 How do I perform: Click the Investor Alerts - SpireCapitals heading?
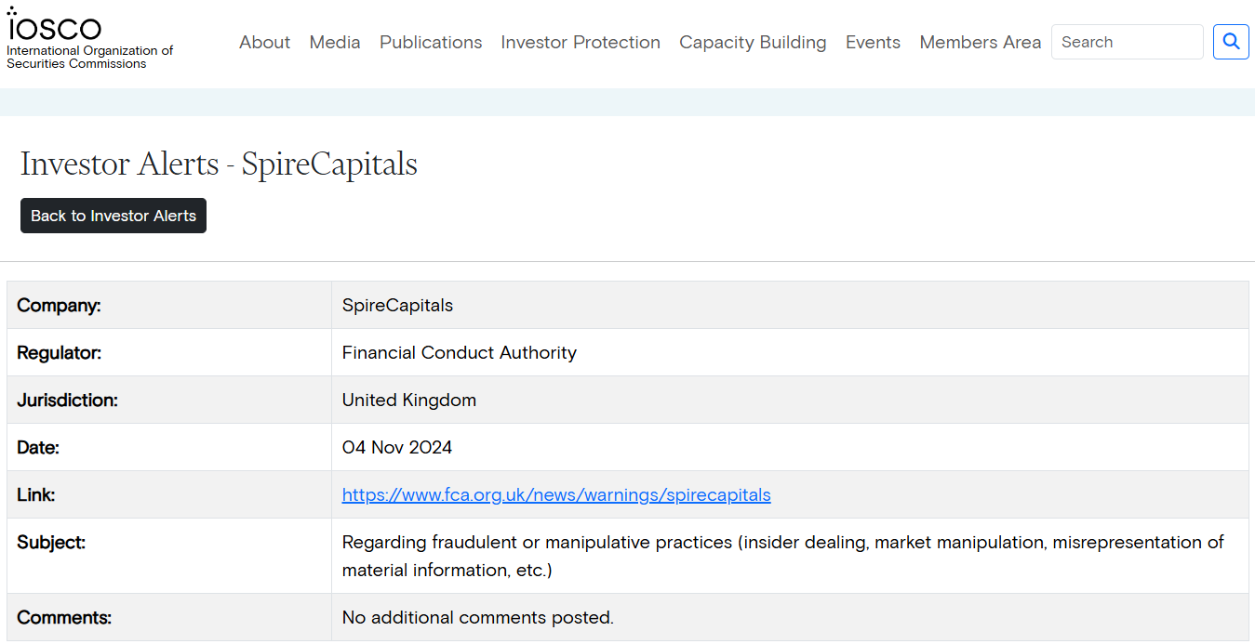click(219, 164)
